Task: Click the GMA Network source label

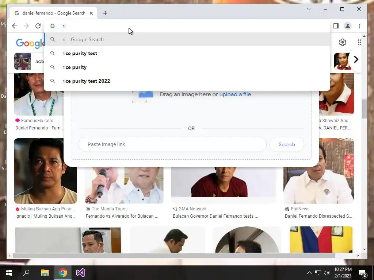Action: 192,209
